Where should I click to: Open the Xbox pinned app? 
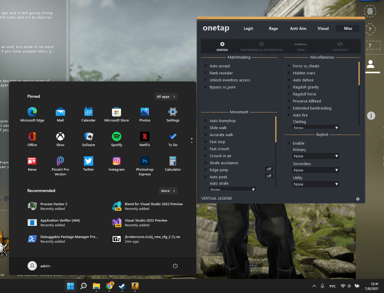point(60,139)
